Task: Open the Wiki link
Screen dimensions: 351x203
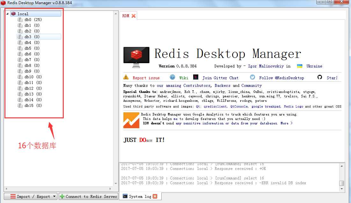Action: point(184,78)
